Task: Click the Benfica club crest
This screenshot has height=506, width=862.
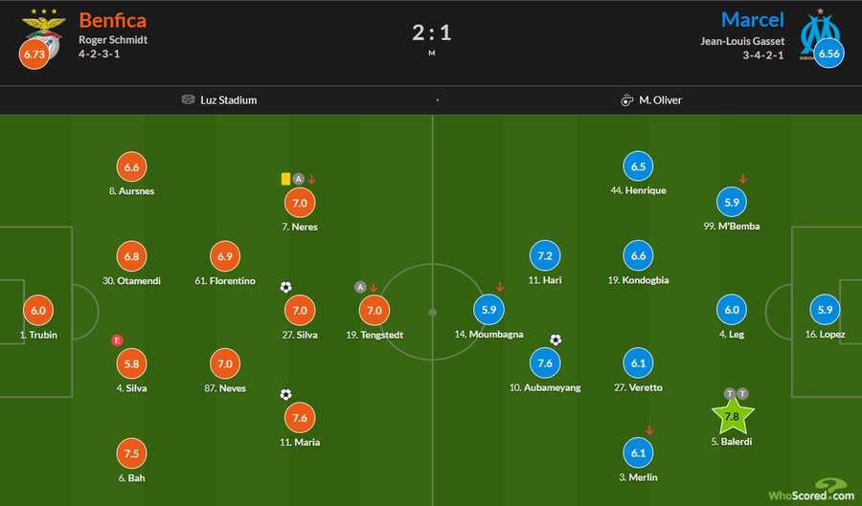Action: (x=44, y=33)
